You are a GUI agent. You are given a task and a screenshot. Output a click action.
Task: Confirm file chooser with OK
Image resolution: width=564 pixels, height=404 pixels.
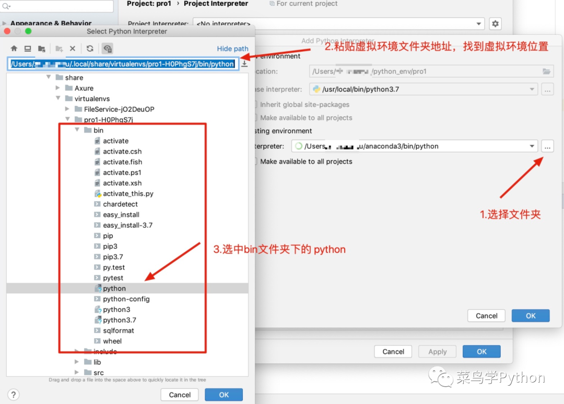[224, 395]
